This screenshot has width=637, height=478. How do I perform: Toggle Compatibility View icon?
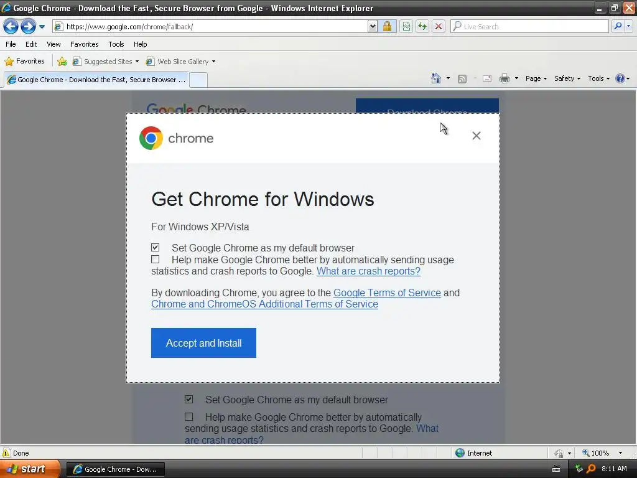click(406, 26)
